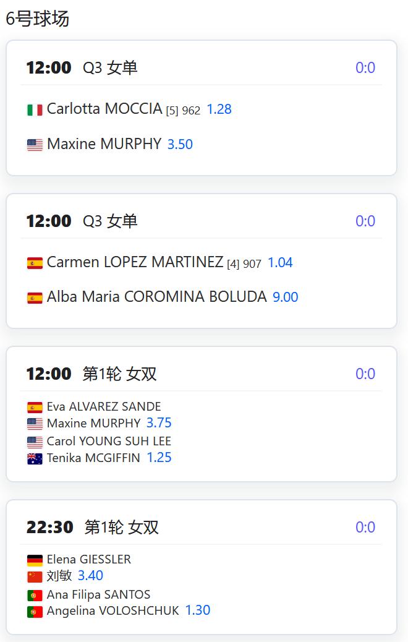The width and height of the screenshot is (408, 642).
Task: Select odds 1.28 for Carlotta MOCCIA
Action: click(x=219, y=109)
